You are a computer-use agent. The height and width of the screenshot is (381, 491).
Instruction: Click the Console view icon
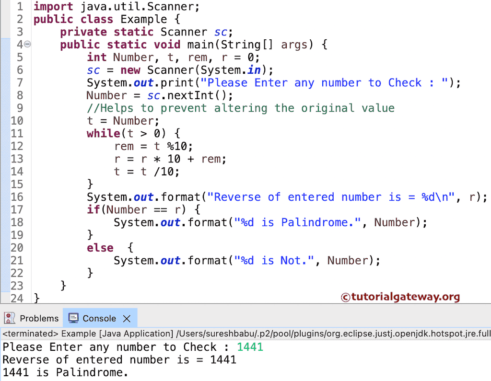73,318
